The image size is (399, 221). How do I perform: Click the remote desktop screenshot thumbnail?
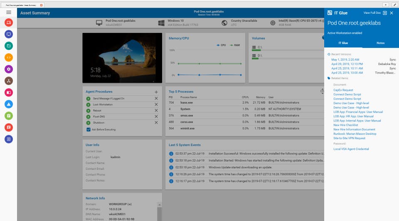pos(122,58)
